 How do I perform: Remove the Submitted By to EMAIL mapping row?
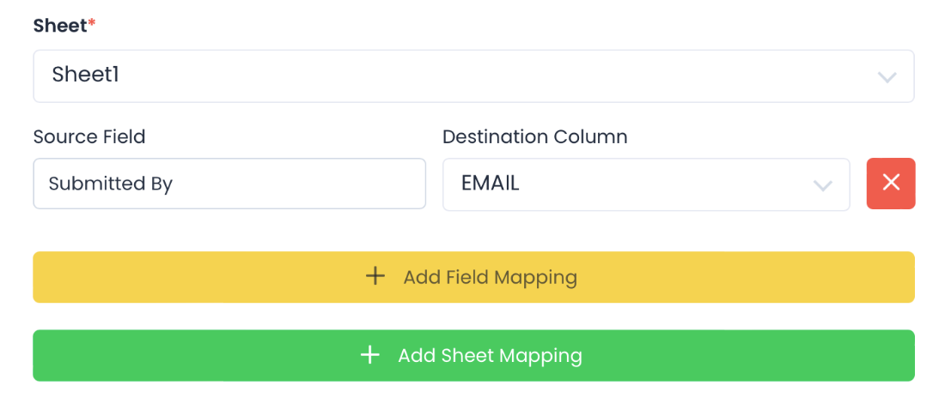(891, 183)
